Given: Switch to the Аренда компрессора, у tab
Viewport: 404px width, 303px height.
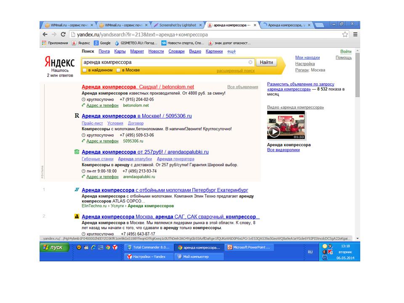Looking at the screenshot, I should [286, 25].
